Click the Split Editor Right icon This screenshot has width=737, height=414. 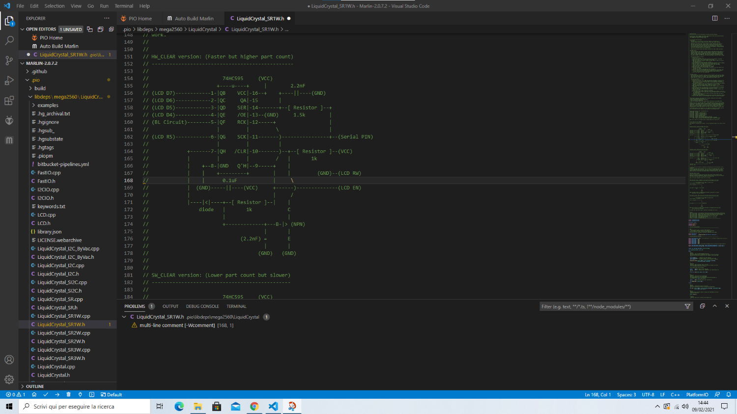click(715, 18)
